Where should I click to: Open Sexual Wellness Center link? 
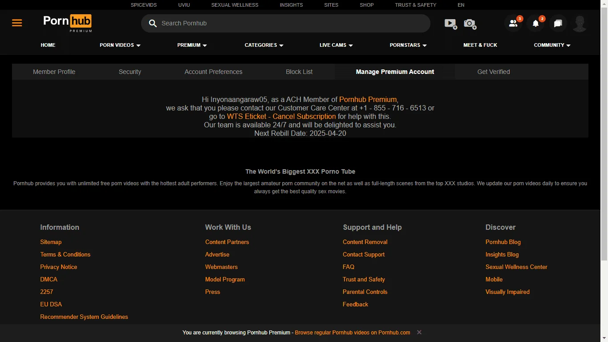pos(516,267)
